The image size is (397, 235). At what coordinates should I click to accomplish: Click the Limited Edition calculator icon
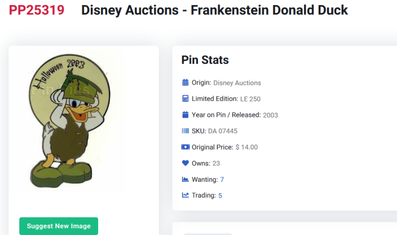pyautogui.click(x=185, y=99)
